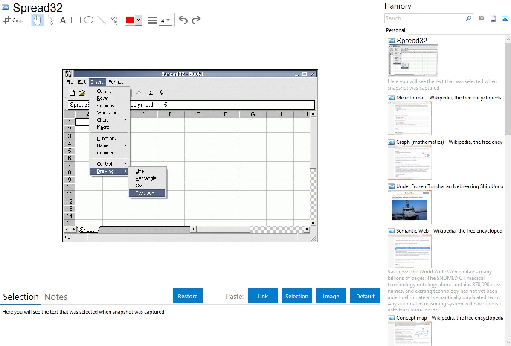
Task: Click the Image paste button
Action: [x=331, y=296]
